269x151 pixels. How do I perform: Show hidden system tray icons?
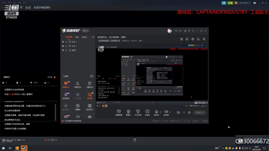[x=223, y=148]
